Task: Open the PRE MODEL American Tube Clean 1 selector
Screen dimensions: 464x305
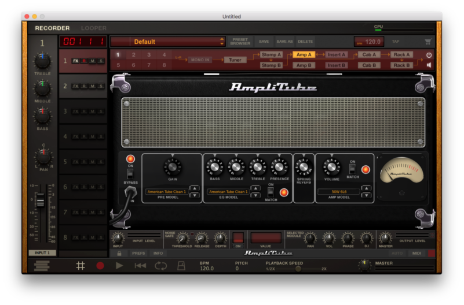Action: coord(167,192)
